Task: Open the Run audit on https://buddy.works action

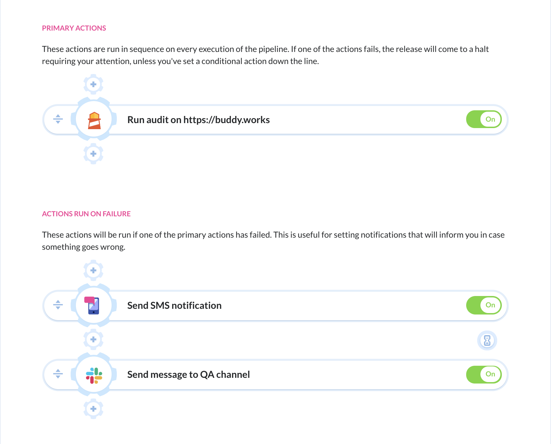Action: click(x=199, y=120)
